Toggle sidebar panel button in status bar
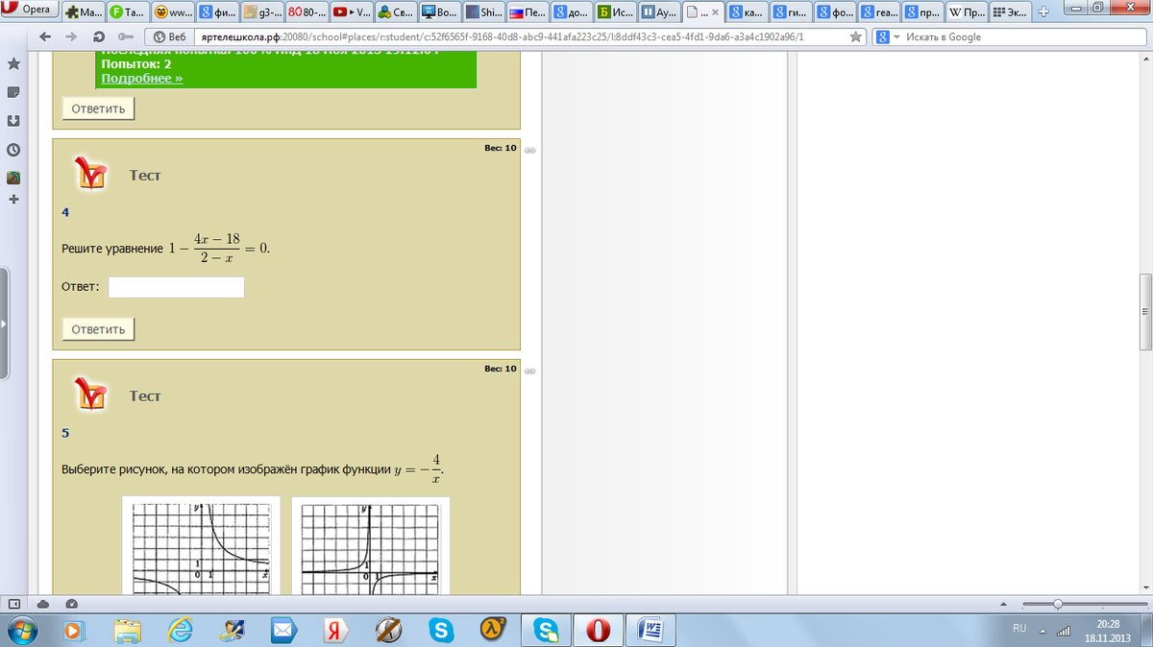The image size is (1153, 647). pyautogui.click(x=15, y=604)
